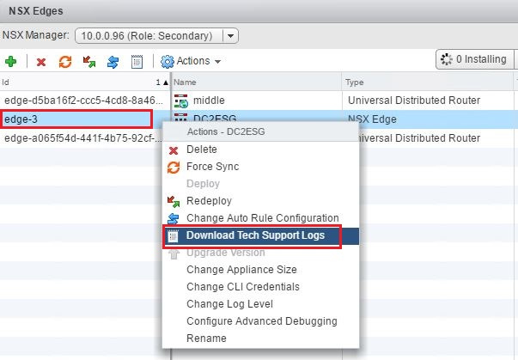Open the NSX Manager dropdown arrow

[x=230, y=36]
